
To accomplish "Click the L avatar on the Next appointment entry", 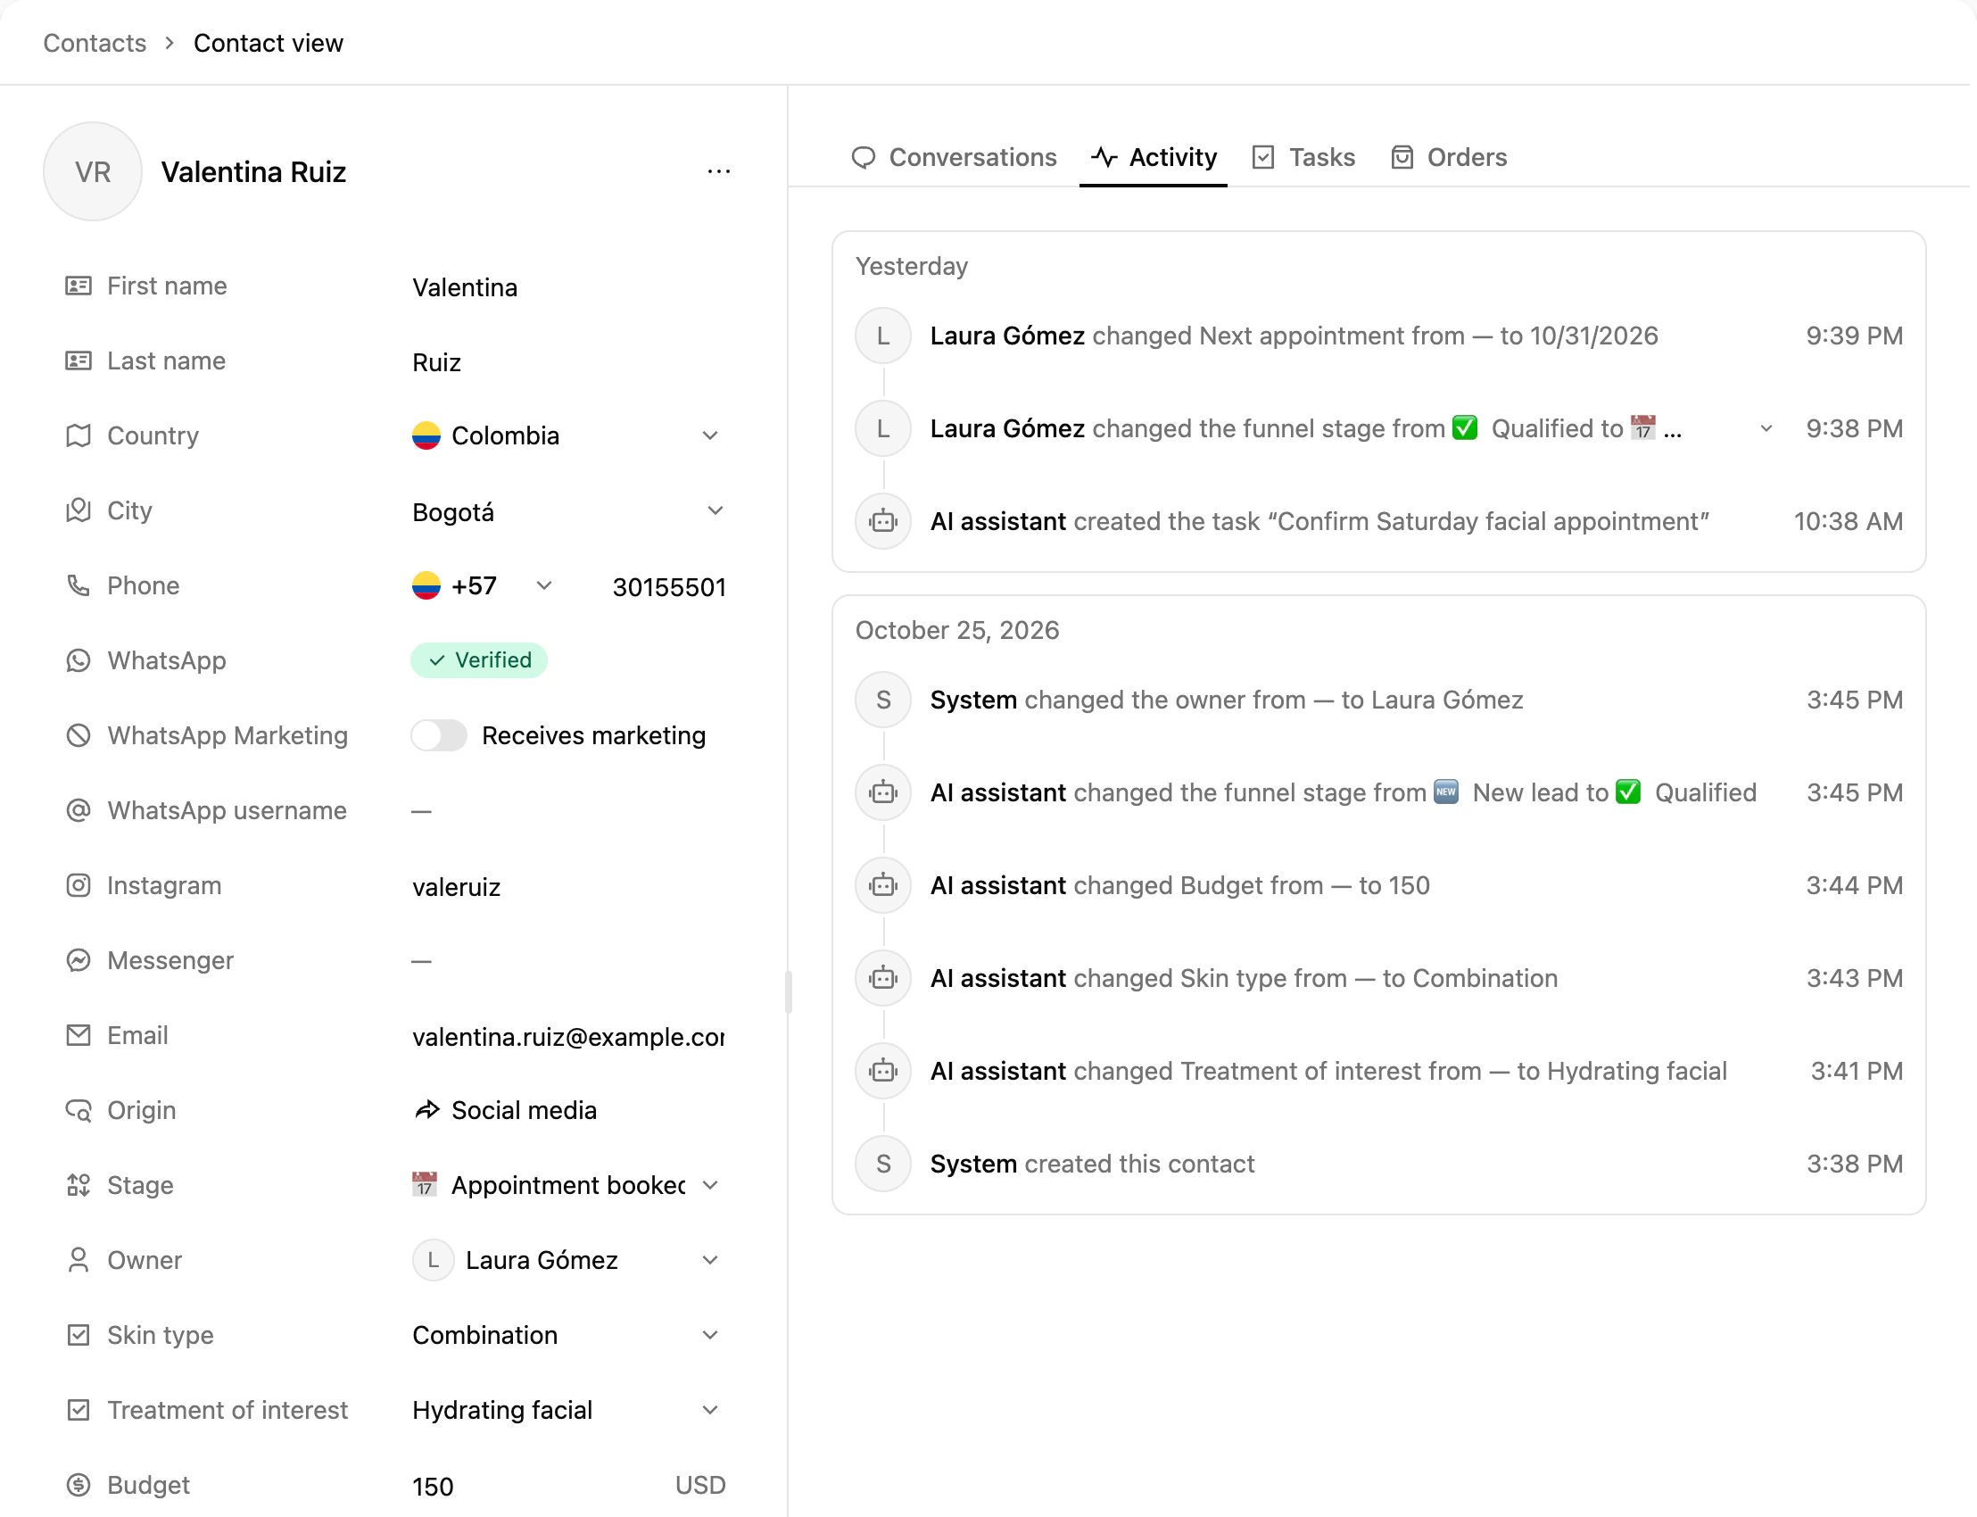I will 883,336.
